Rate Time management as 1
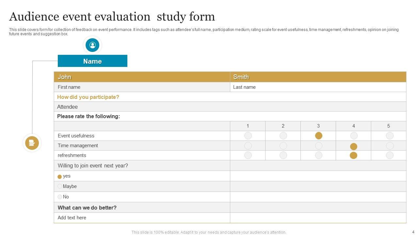The width and height of the screenshot is (418, 235). tap(248, 146)
